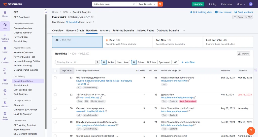The height and width of the screenshot is (137, 258).
Task: Open the user profile avatar M
Action: 251,4
